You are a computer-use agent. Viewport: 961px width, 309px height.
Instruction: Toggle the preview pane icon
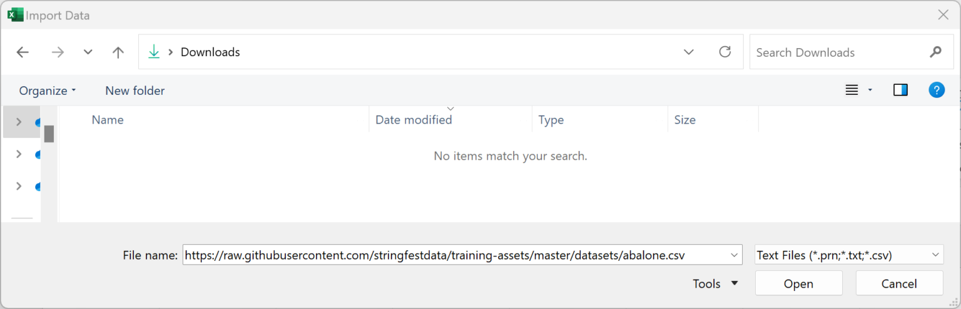tap(900, 91)
